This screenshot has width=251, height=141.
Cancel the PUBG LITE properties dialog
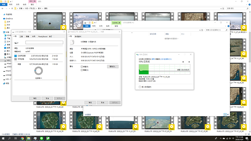click(102, 102)
